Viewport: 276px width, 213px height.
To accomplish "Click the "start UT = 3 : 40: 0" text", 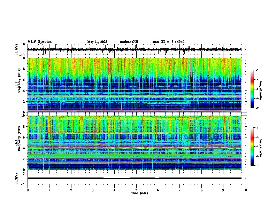I will 168,42.
